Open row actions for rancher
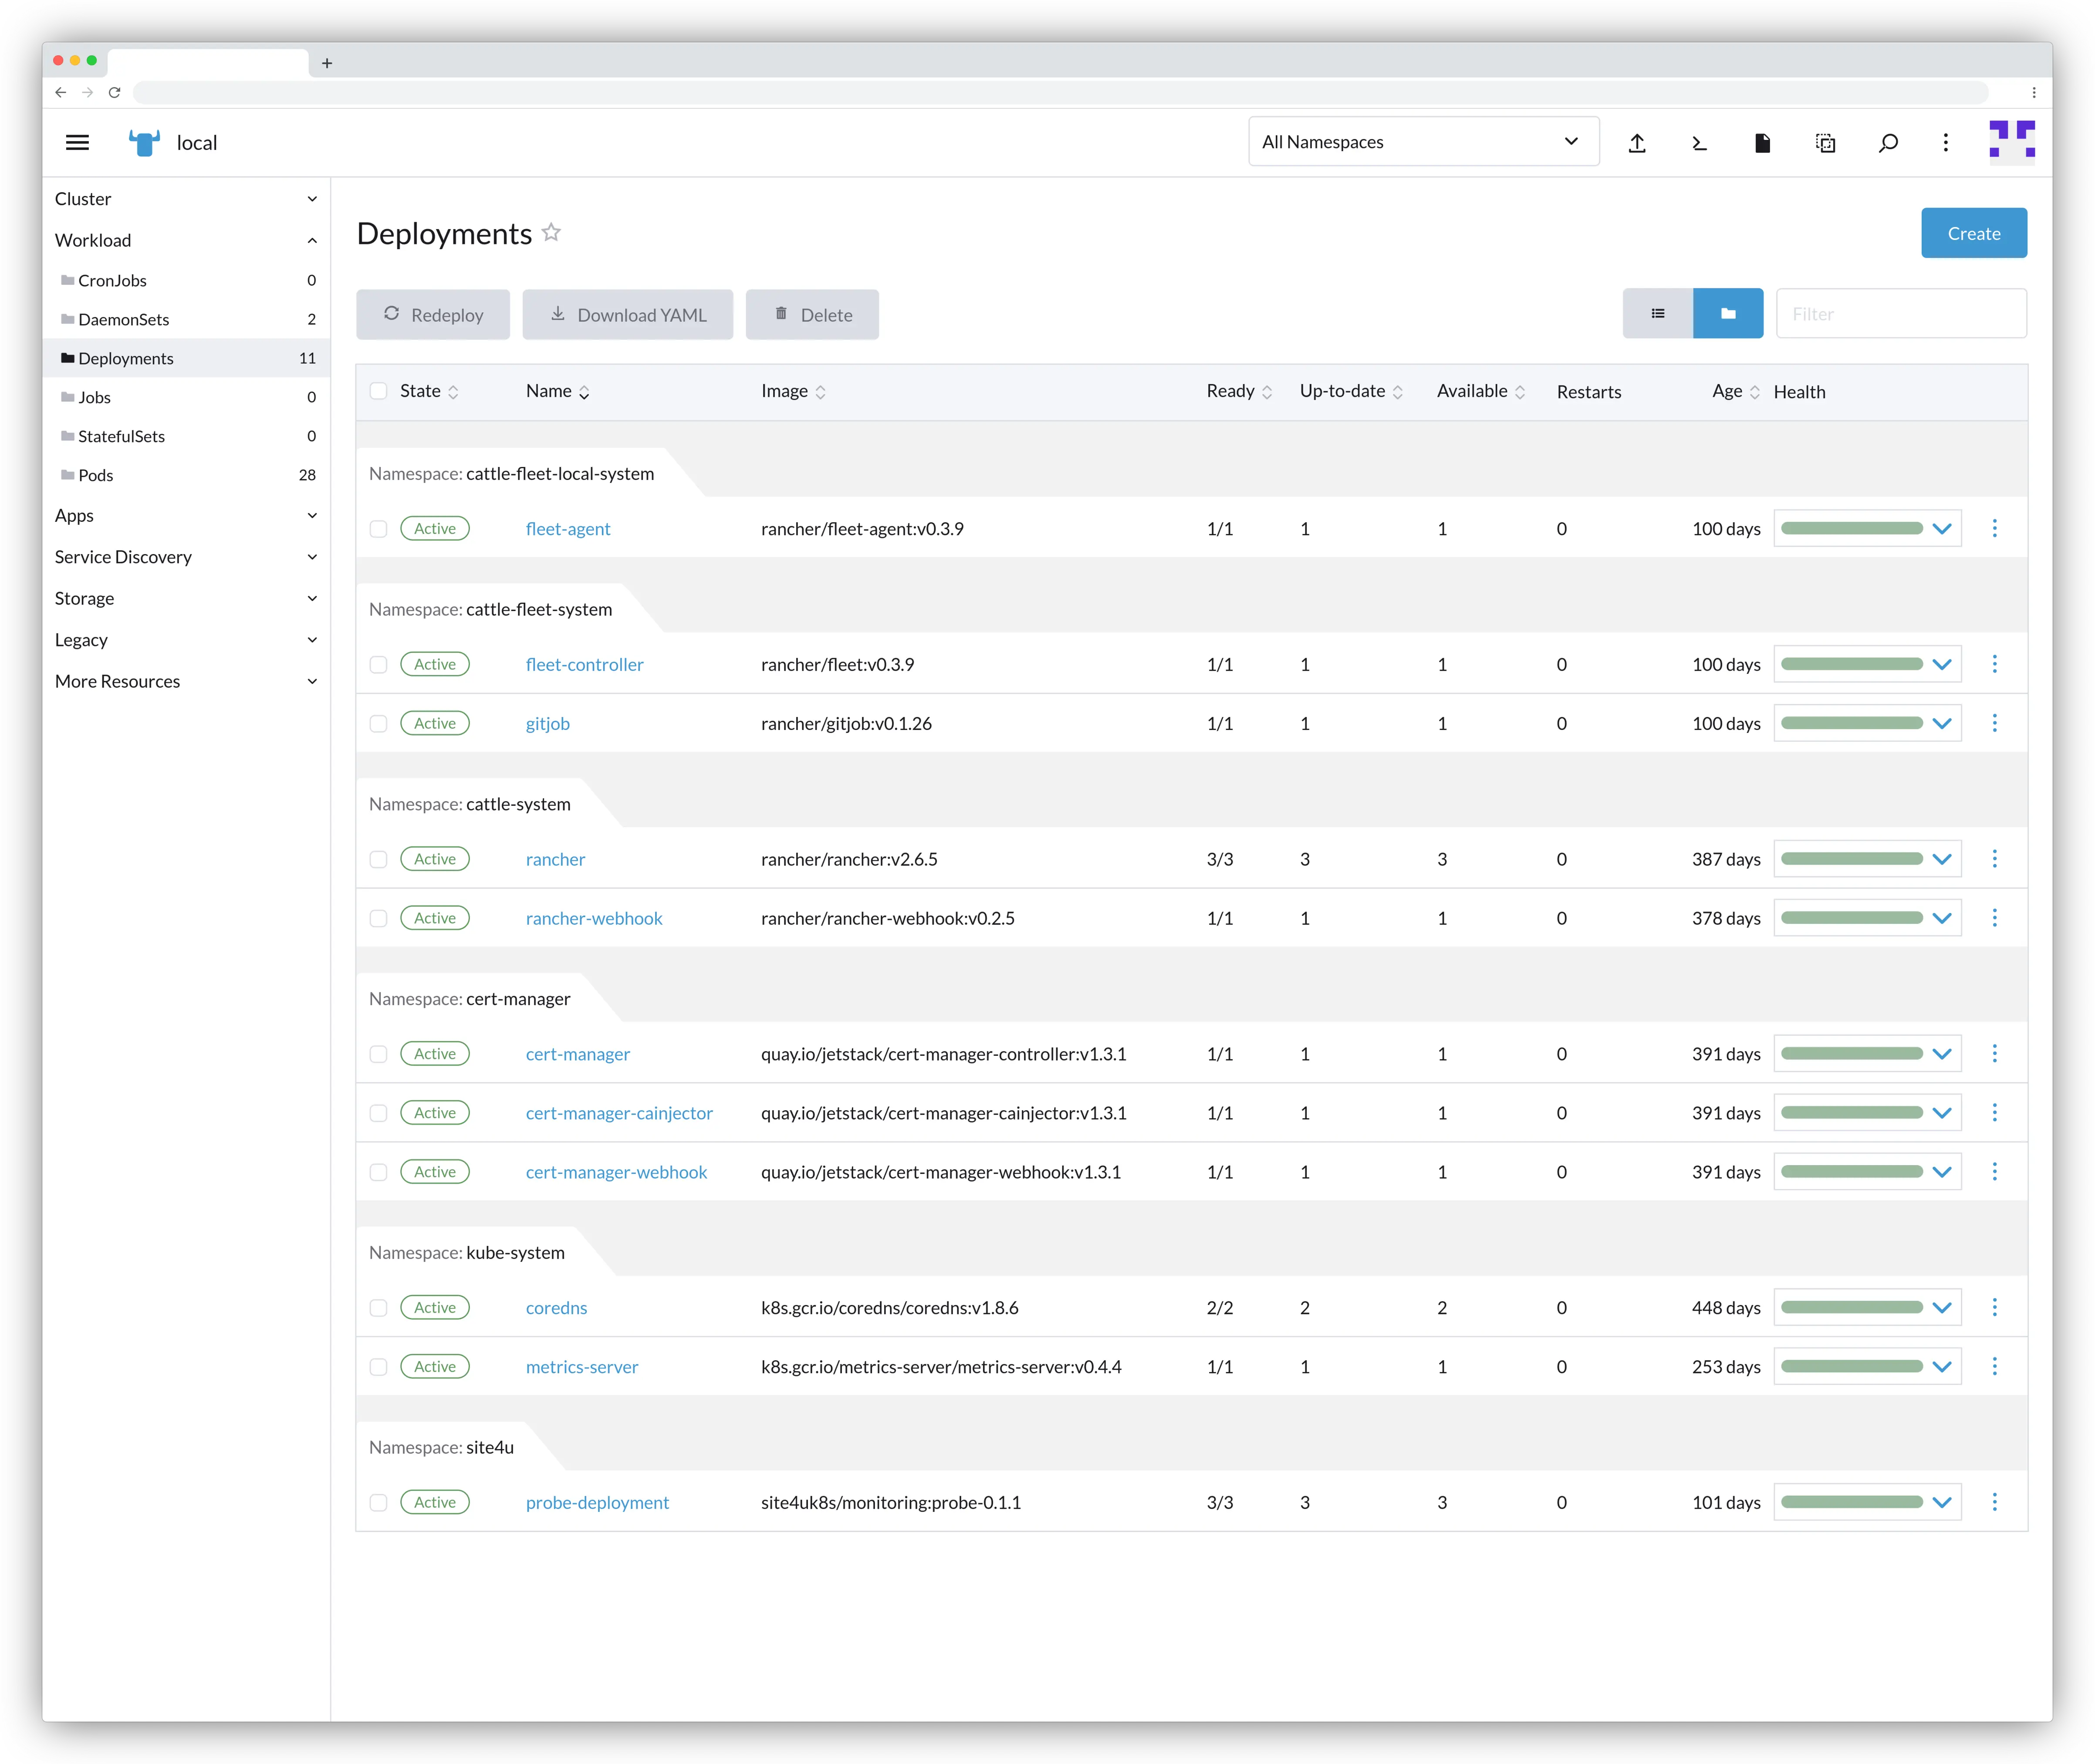The height and width of the screenshot is (1764, 2095). (1994, 859)
